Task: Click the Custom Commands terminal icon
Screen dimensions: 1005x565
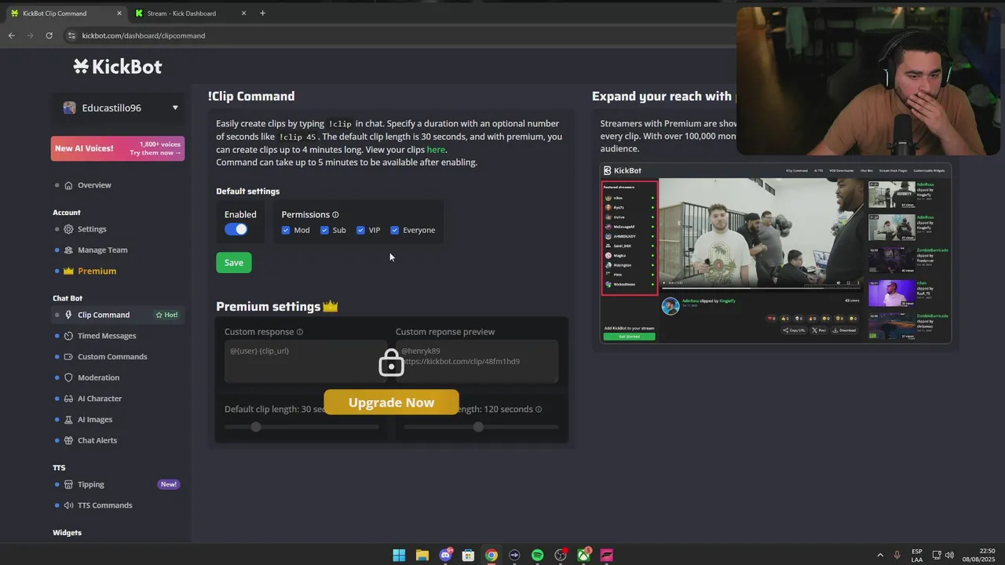Action: (68, 357)
